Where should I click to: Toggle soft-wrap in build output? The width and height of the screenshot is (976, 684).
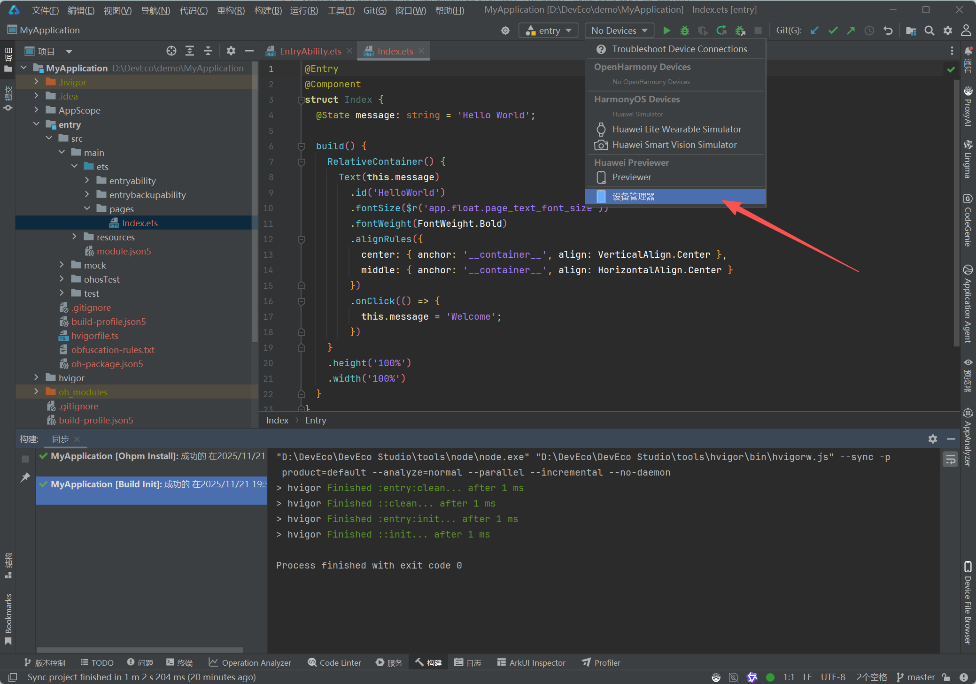pyautogui.click(x=951, y=459)
